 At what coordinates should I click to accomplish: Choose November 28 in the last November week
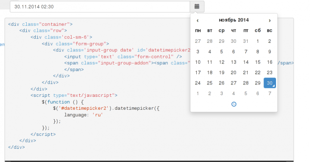point(246,83)
